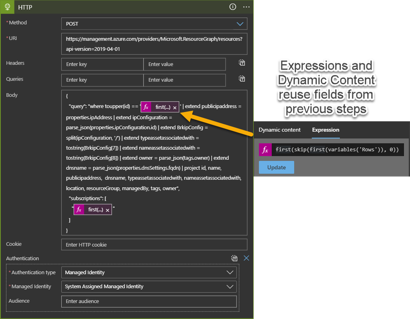This screenshot has width=410, height=319.
Task: Open the HTTP action ellipsis menu
Action: point(246,7)
